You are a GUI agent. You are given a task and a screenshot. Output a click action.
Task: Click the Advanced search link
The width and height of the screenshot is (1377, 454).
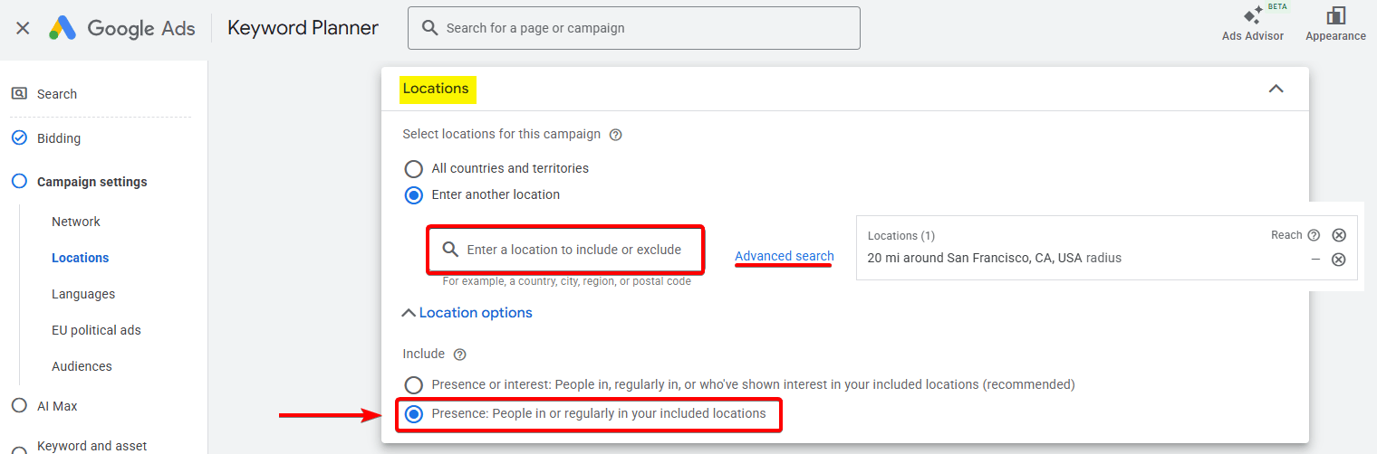pos(785,256)
